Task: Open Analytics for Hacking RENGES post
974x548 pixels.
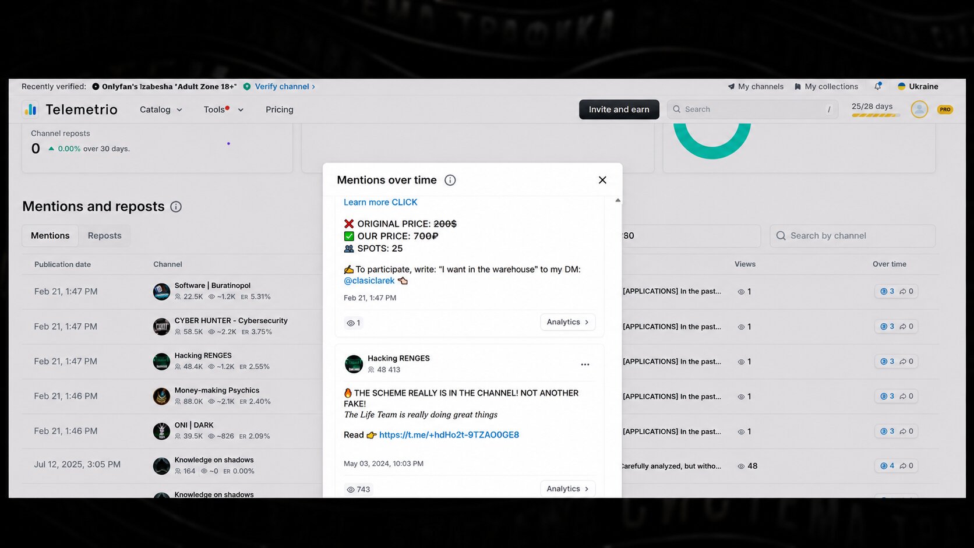Action: (x=568, y=489)
